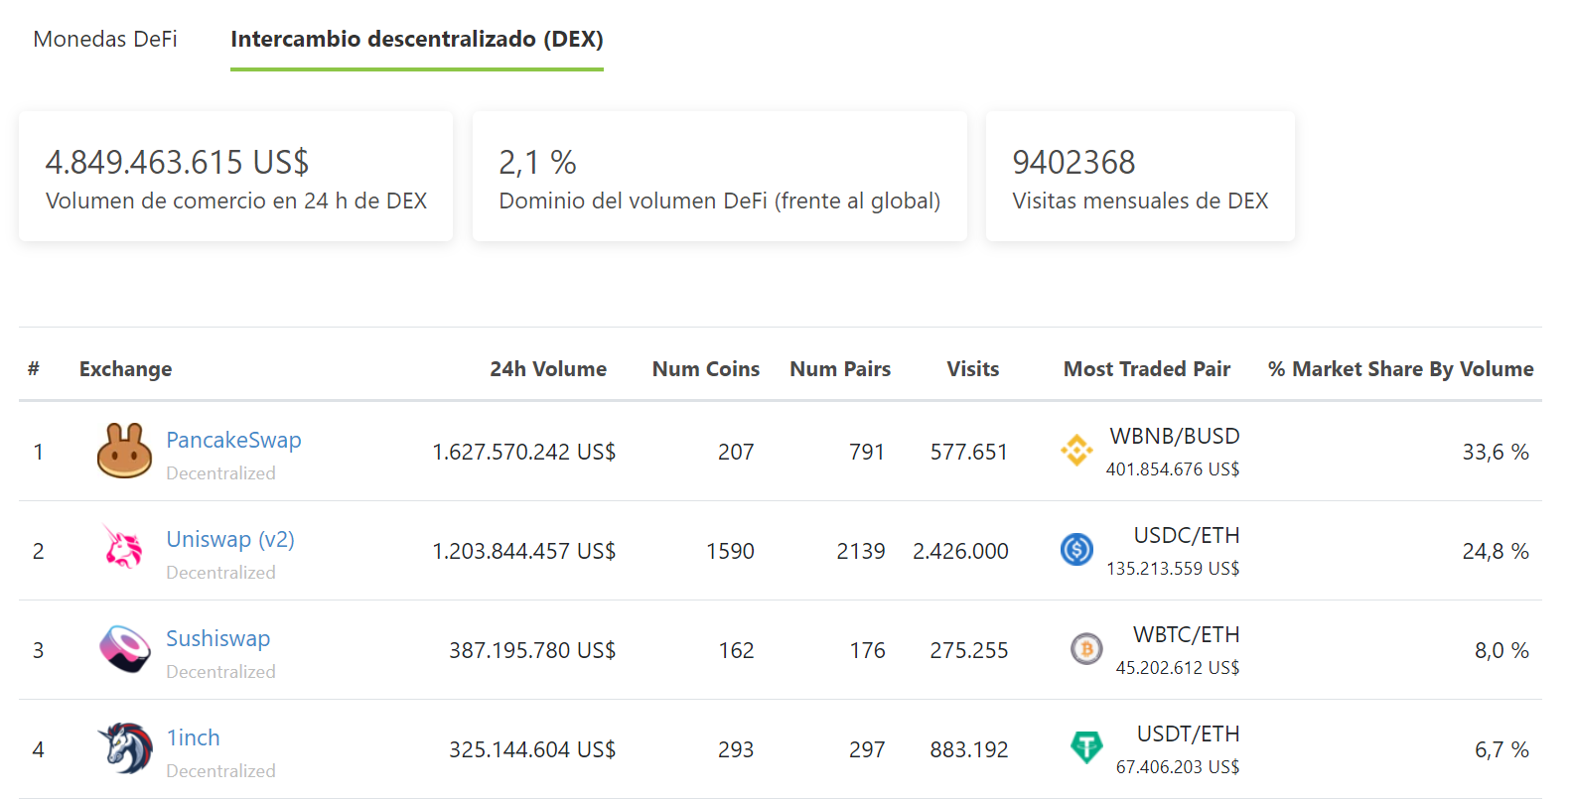Click the 135.213.559 US$ pair volume
Viewport: 1572px width, 801px height.
(1173, 569)
